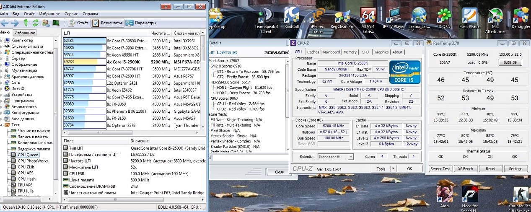The height and width of the screenshot is (212, 531).
Task: Open the Отчёт report toolbar button
Action: 78,23
